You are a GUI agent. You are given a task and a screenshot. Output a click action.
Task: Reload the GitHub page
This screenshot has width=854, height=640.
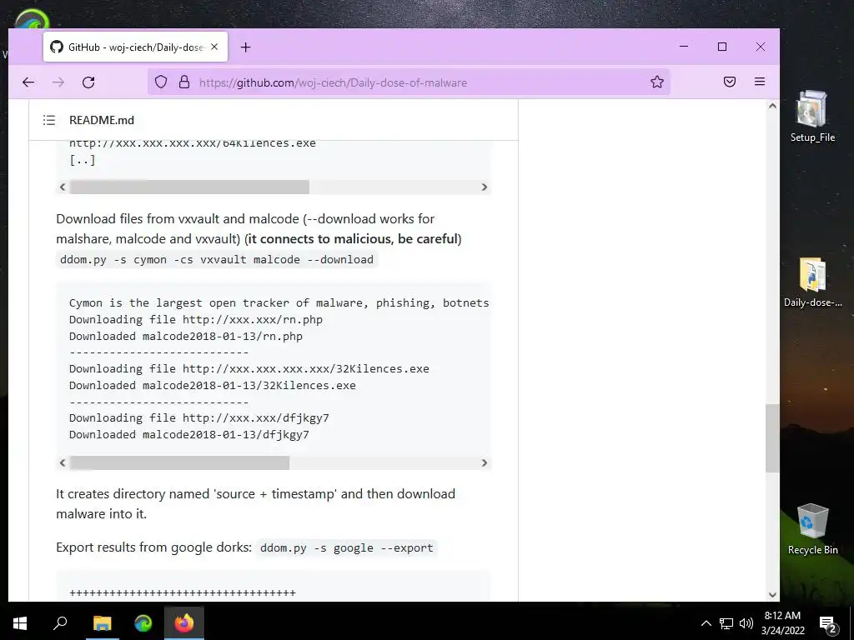click(x=88, y=82)
